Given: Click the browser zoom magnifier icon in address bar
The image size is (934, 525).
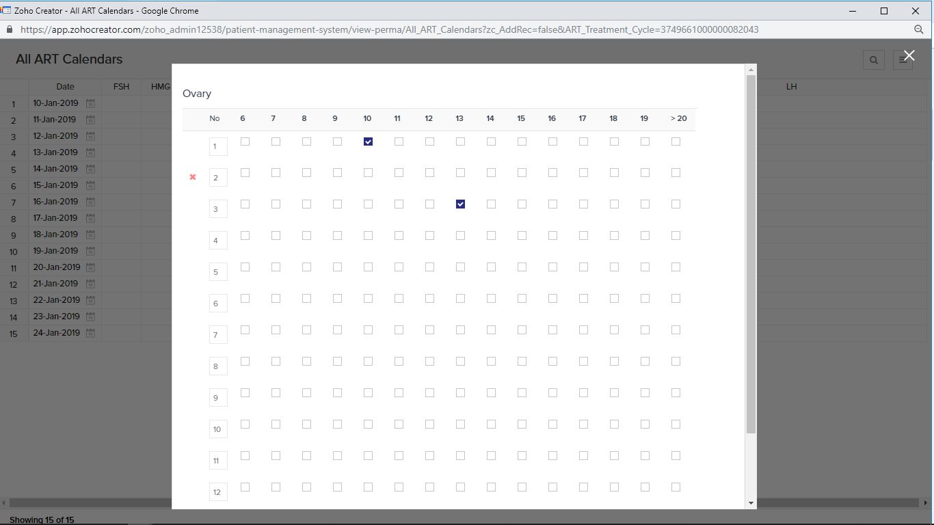Looking at the screenshot, I should coord(919,29).
